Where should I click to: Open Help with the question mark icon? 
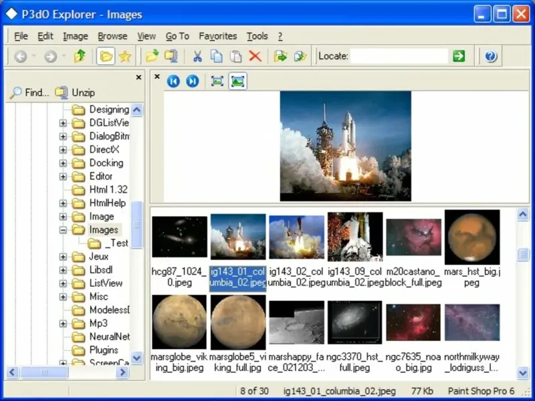[491, 57]
